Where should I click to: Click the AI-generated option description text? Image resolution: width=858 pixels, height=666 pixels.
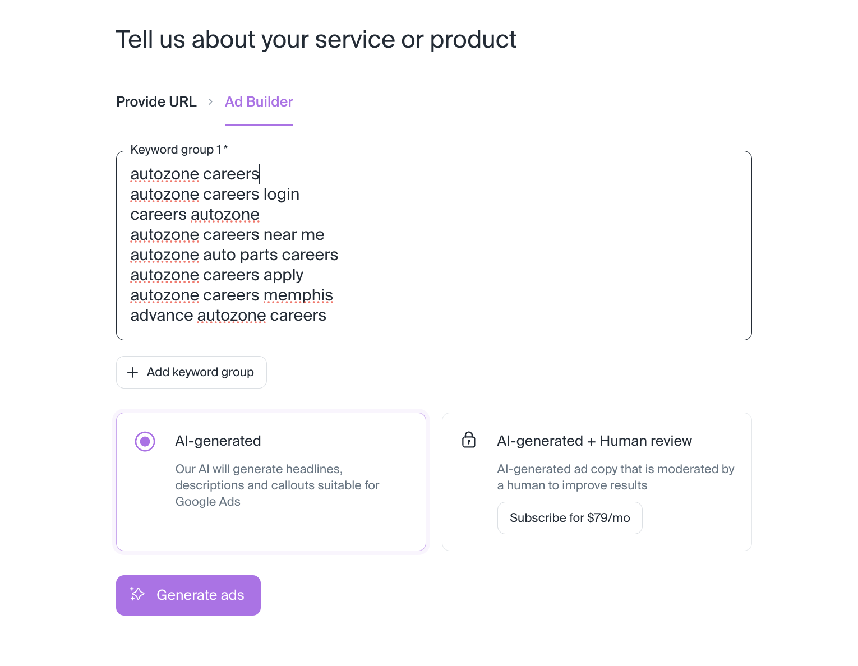point(277,485)
